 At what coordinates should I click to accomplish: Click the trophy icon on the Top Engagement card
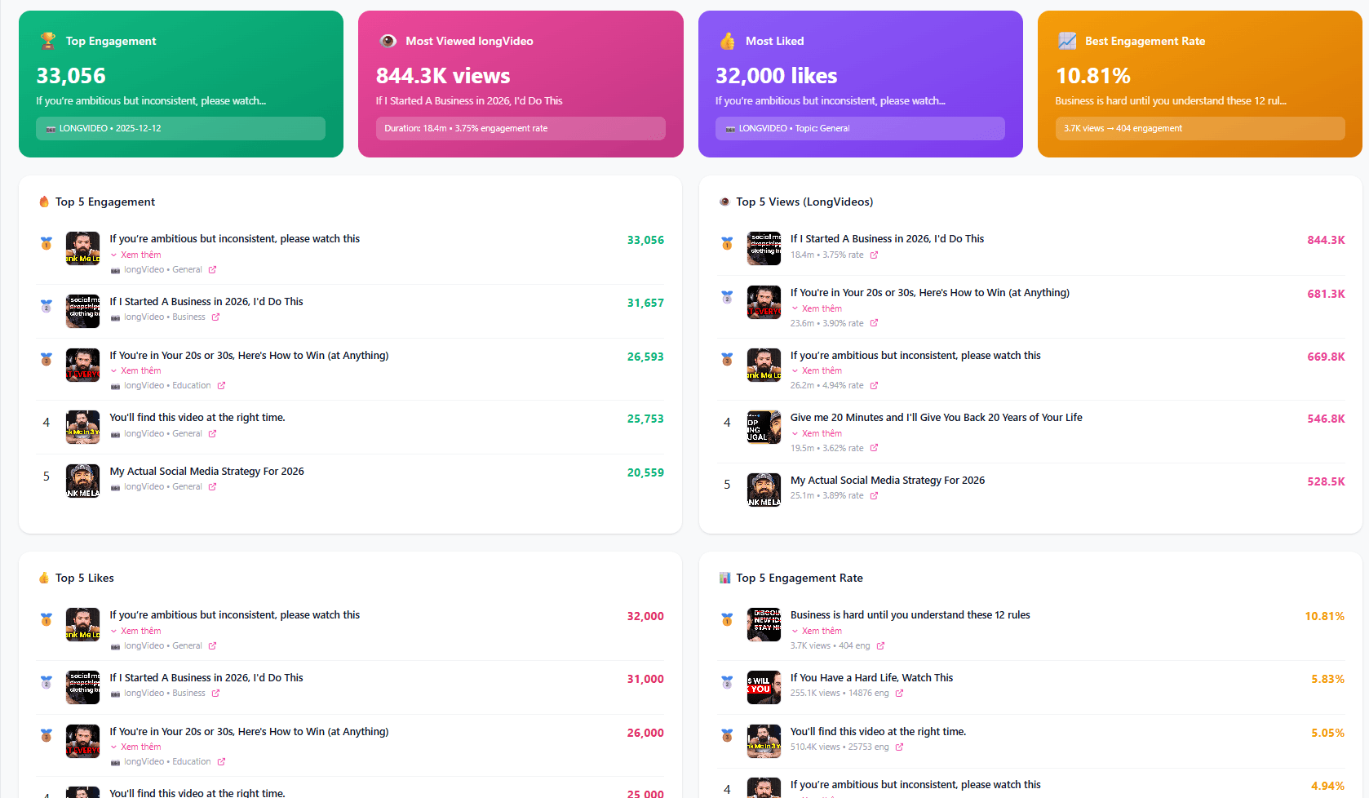[x=47, y=40]
